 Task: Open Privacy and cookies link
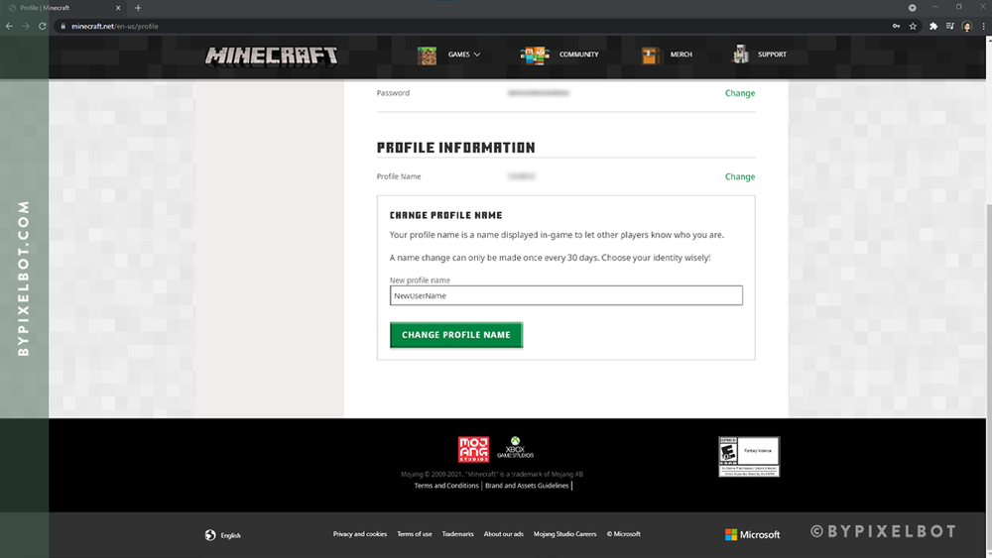click(360, 534)
